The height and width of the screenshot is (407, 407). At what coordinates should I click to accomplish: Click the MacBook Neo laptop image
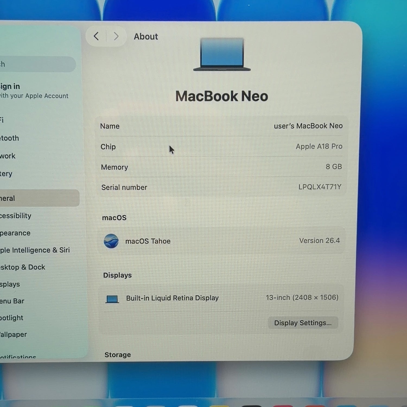click(222, 54)
